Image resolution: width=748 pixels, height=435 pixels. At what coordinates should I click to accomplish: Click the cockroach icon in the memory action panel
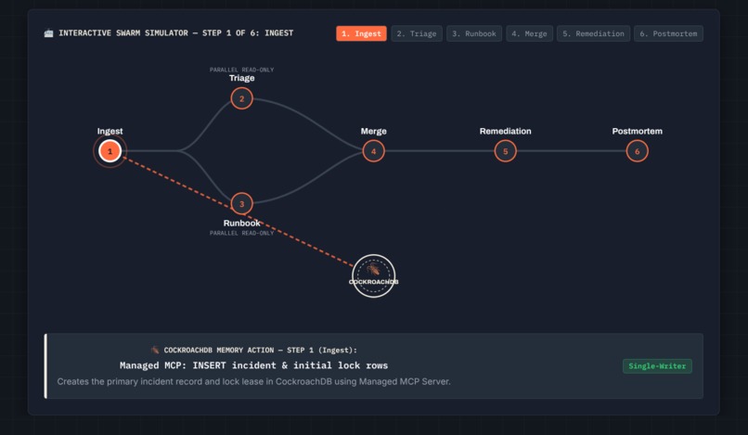point(155,350)
